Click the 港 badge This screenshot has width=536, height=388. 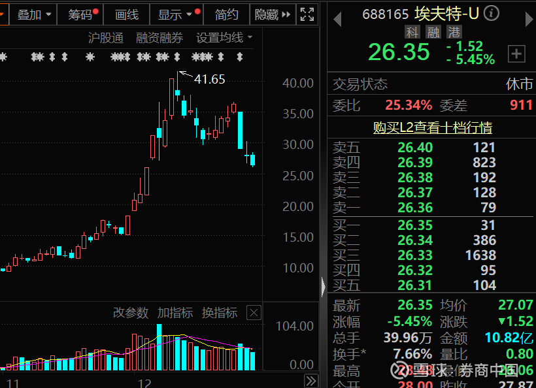(x=454, y=33)
